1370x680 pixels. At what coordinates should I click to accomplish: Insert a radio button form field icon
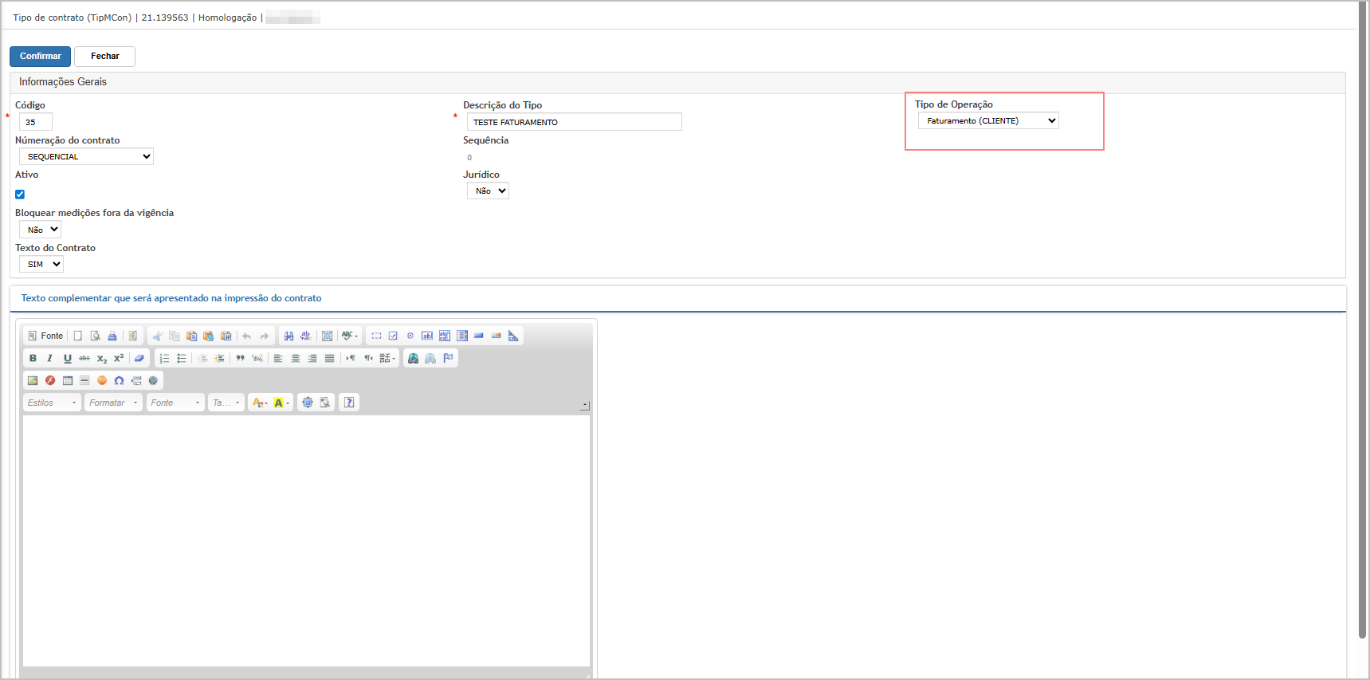click(410, 336)
